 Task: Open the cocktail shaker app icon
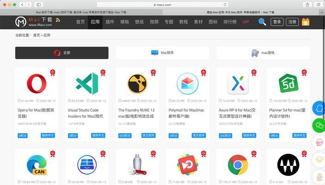click(137, 165)
